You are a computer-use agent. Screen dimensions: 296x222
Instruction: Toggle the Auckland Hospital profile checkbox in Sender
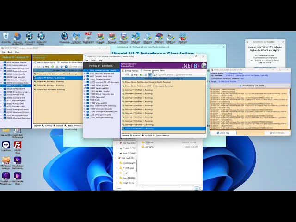(x=4, y=62)
